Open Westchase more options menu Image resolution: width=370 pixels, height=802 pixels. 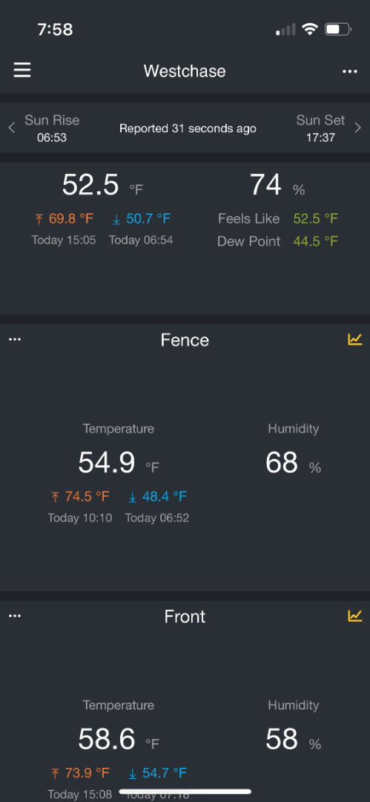(349, 71)
